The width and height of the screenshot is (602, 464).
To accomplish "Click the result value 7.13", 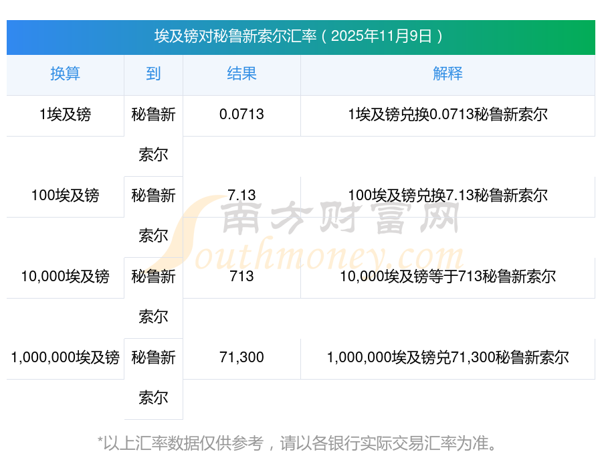I will pos(241,196).
